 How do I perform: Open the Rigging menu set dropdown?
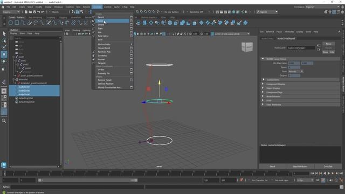(11, 12)
